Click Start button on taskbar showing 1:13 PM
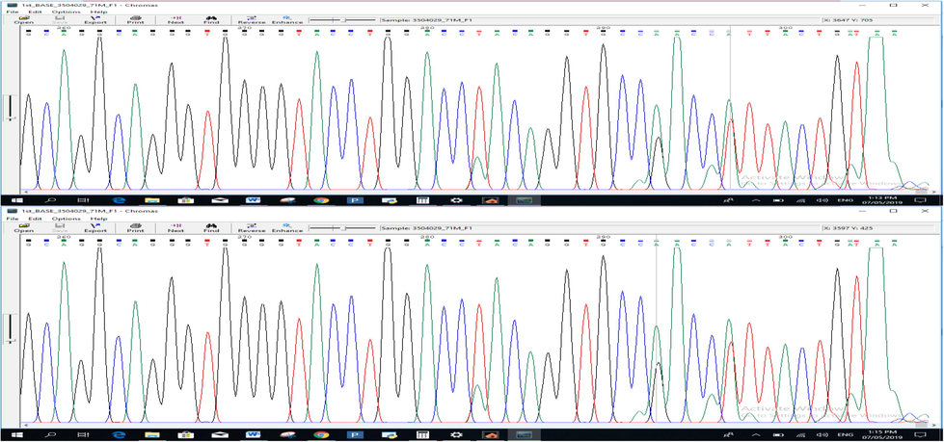 pos(16,199)
